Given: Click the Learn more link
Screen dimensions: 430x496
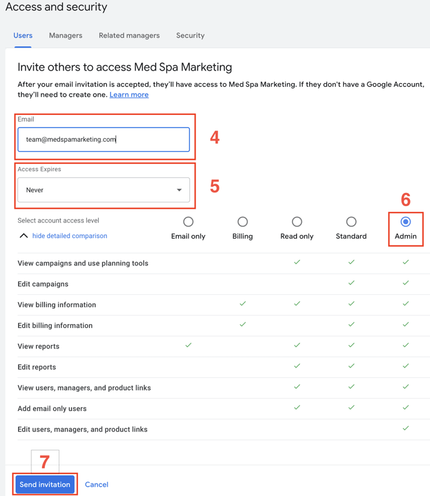Looking at the screenshot, I should click(x=129, y=95).
